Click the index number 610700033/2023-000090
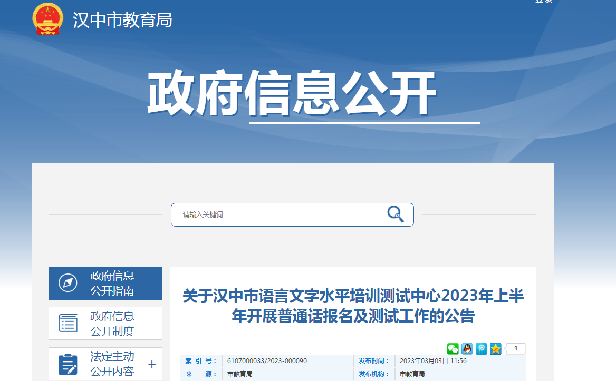The height and width of the screenshot is (381, 616). pos(267,361)
